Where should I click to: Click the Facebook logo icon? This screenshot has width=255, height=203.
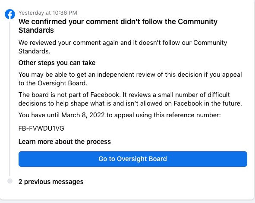[10, 14]
